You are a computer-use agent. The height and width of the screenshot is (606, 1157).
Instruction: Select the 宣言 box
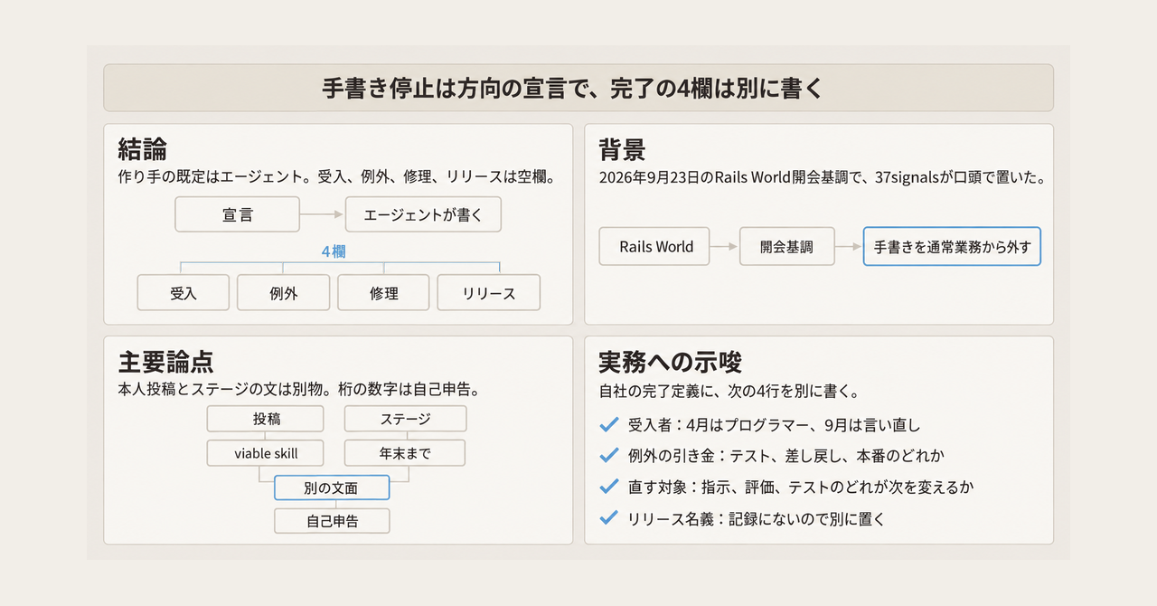coord(237,215)
